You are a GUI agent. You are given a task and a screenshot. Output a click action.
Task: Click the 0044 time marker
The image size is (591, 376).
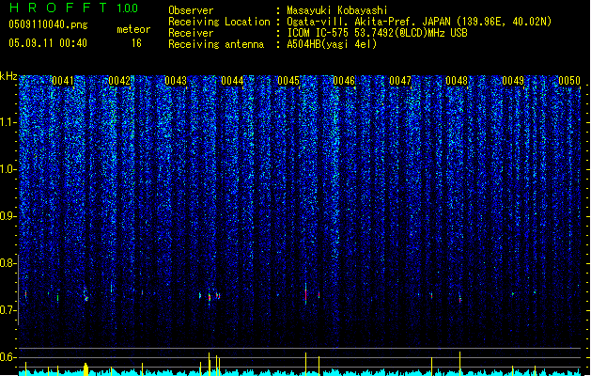pyautogui.click(x=232, y=81)
